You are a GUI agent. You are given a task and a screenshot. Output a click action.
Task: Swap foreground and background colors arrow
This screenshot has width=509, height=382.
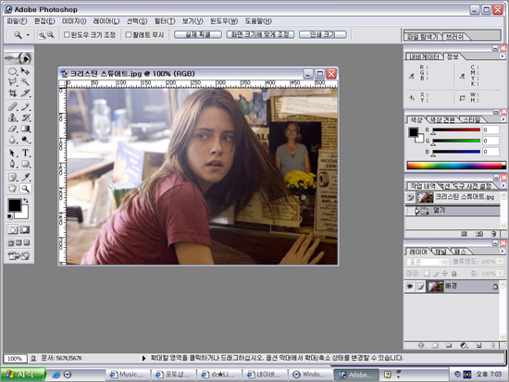tap(26, 201)
